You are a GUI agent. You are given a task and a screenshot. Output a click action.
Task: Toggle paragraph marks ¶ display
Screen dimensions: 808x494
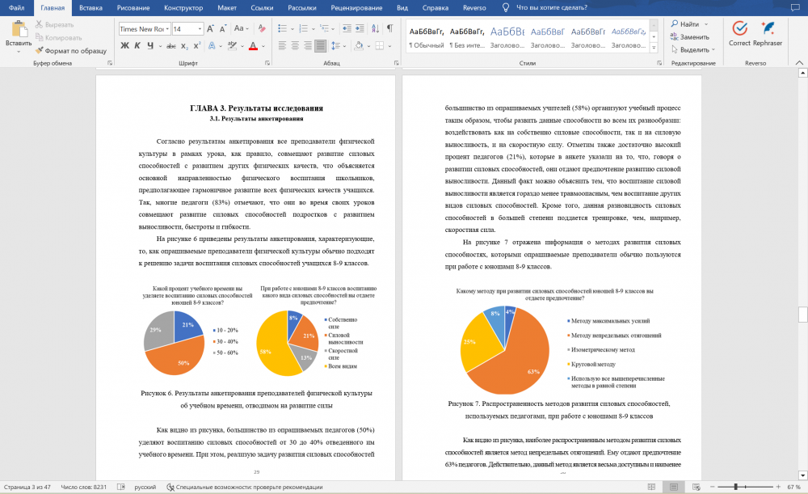pyautogui.click(x=390, y=29)
